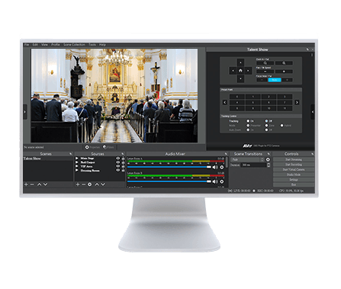
Task: Tilt the PTZ camera down with the down arrow
Action: point(240,79)
